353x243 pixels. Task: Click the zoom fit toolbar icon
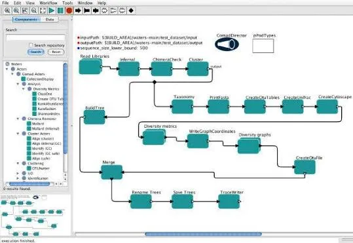(x=25, y=10)
